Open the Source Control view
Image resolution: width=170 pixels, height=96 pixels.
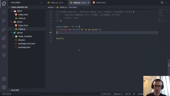point(4,21)
